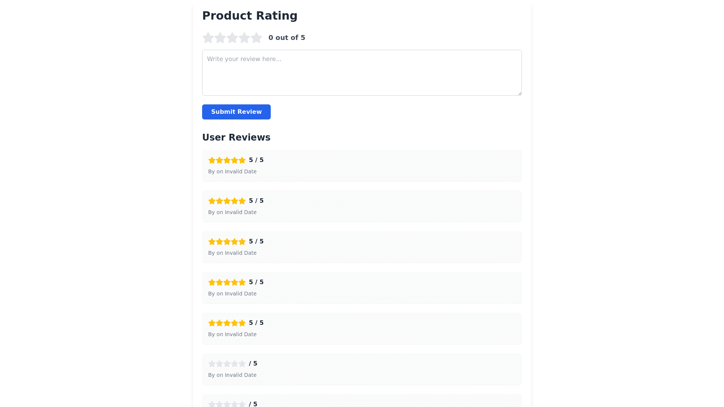Select the fourth rating star

click(244, 38)
